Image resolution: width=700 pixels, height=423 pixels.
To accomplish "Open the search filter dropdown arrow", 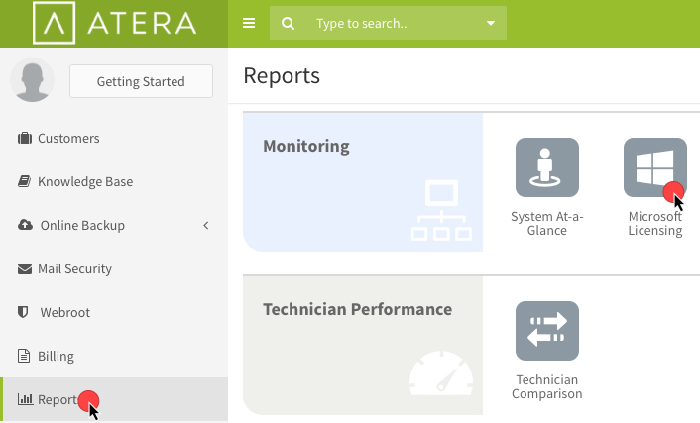I will 490,23.
